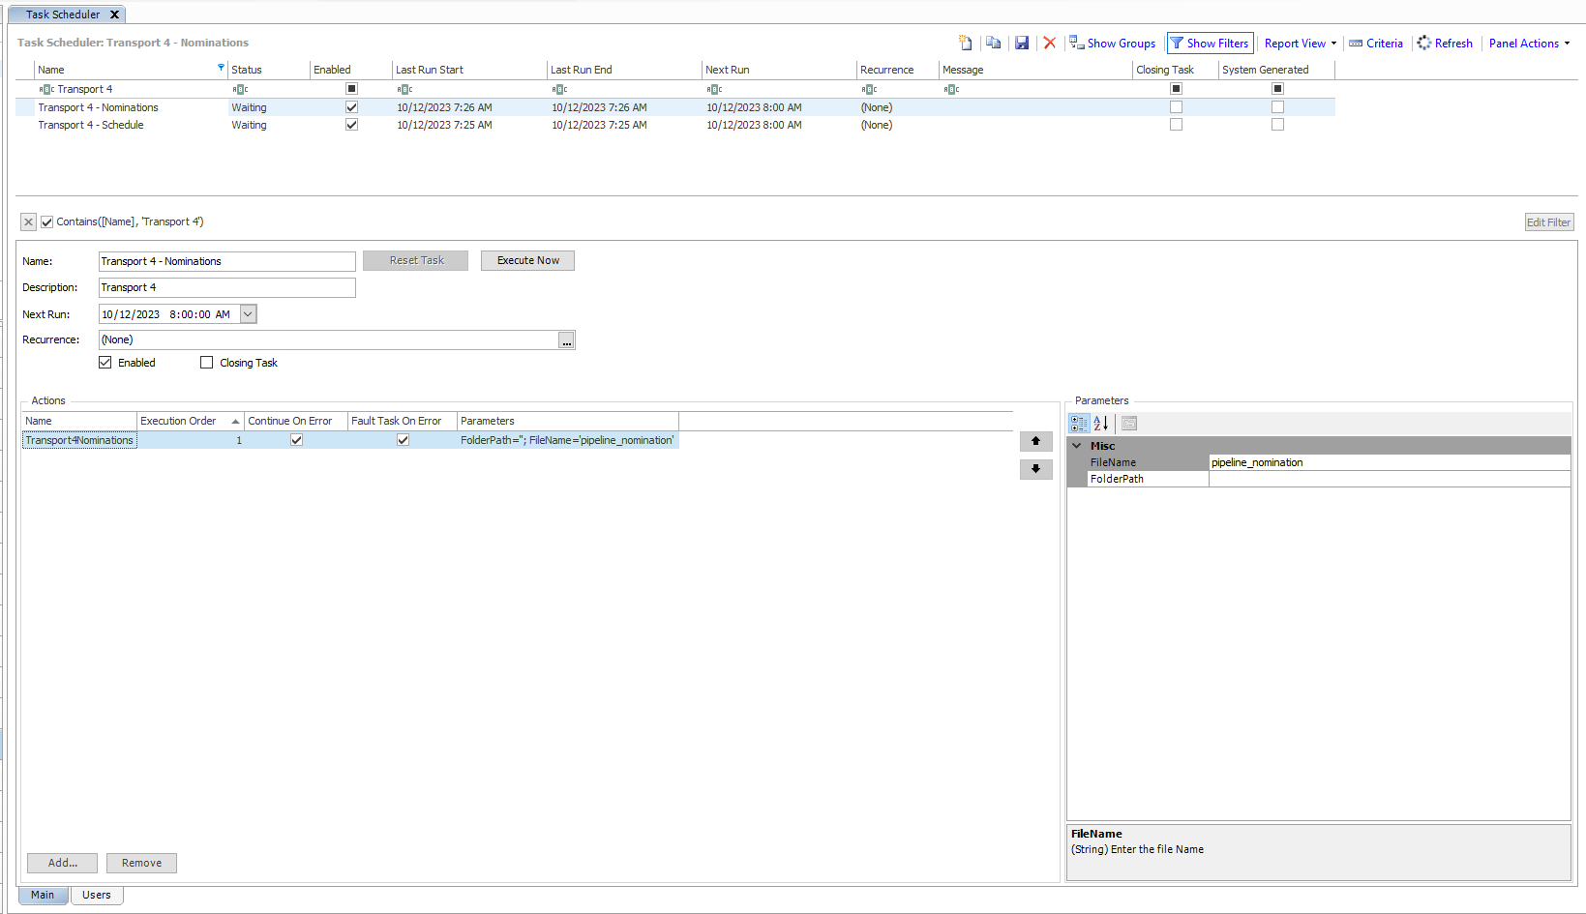Click the FolderPath value field
The width and height of the screenshot is (1586, 914).
pyautogui.click(x=1388, y=479)
